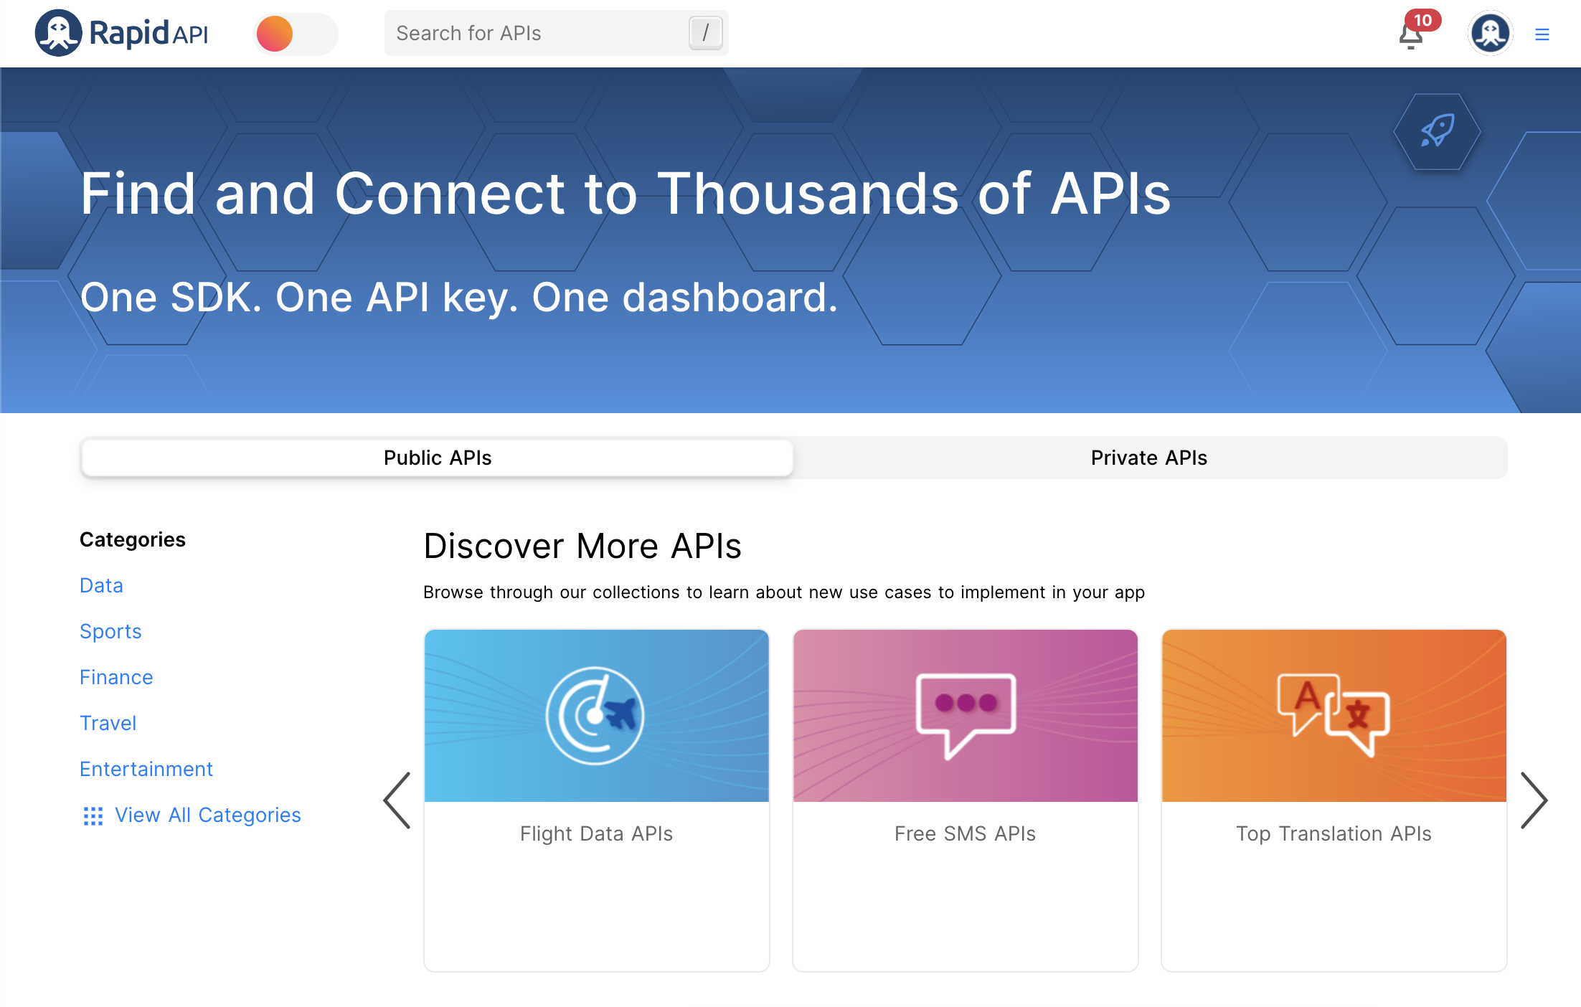
Task: Toggle the orange theme switch
Action: tap(295, 34)
